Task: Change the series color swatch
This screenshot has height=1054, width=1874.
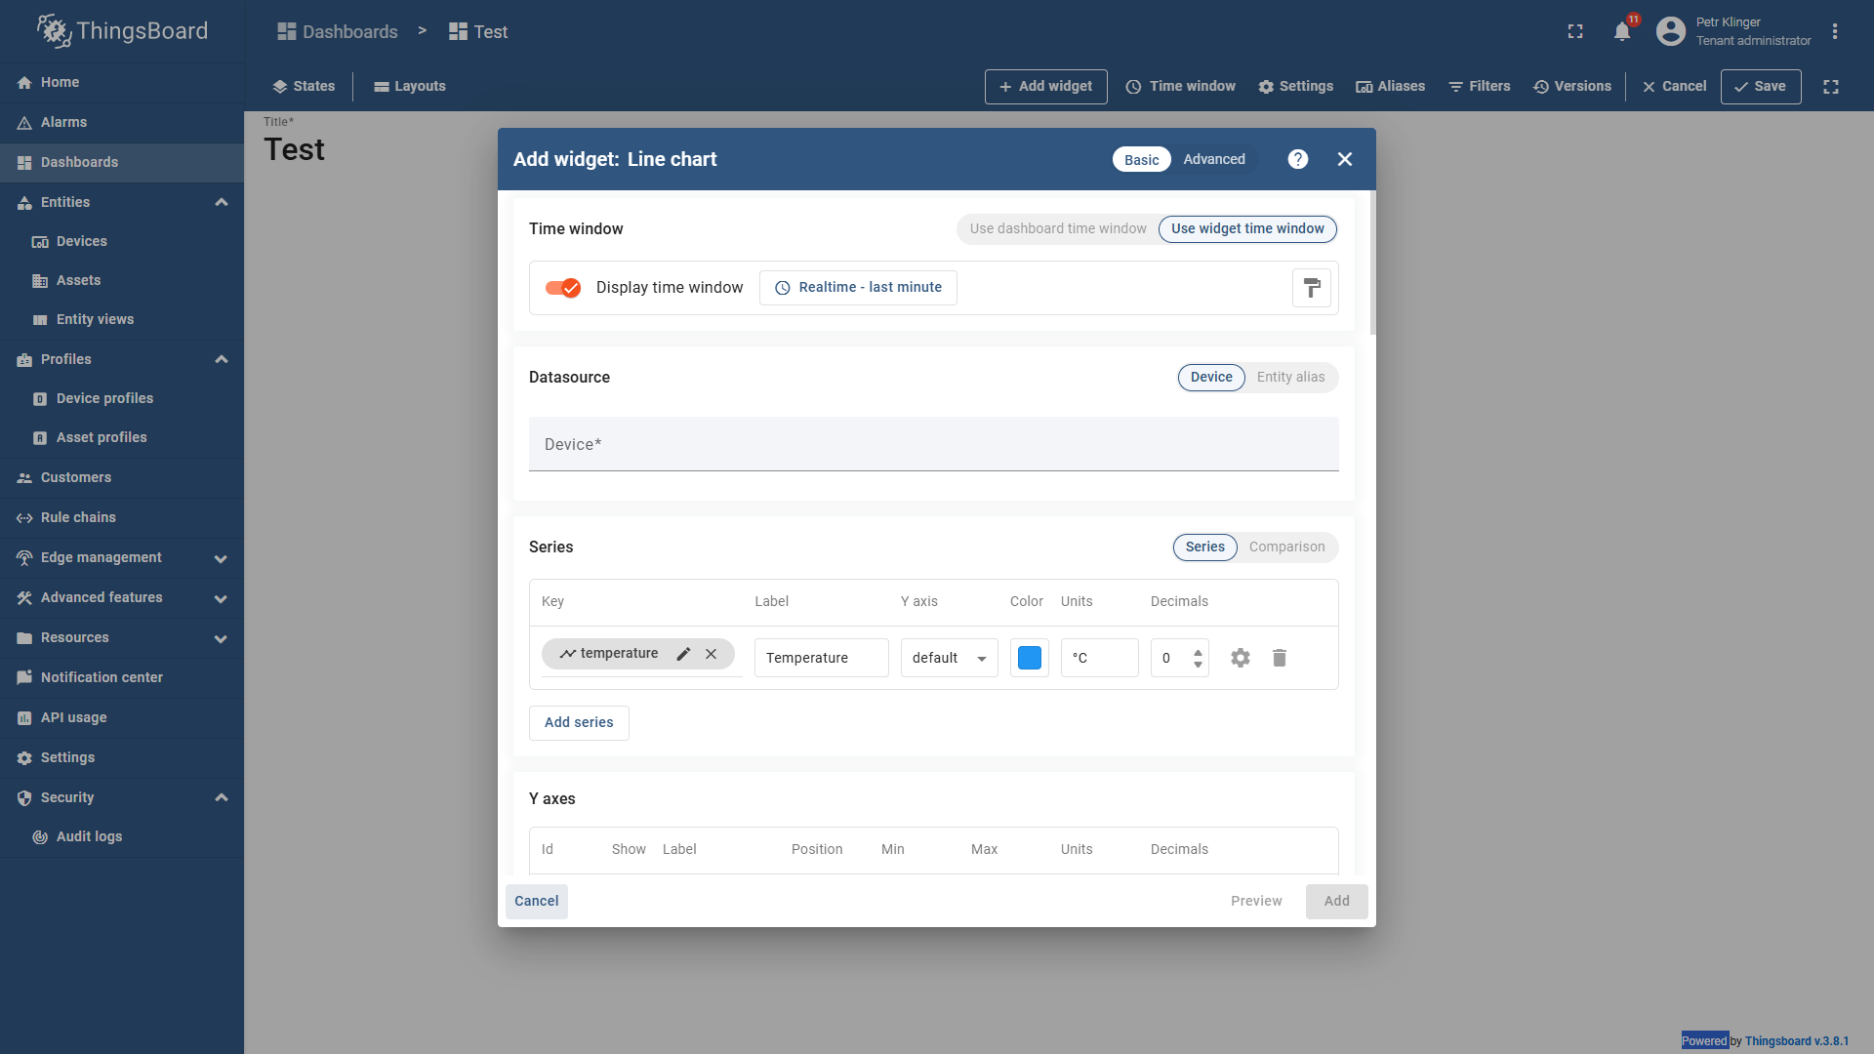Action: point(1028,657)
